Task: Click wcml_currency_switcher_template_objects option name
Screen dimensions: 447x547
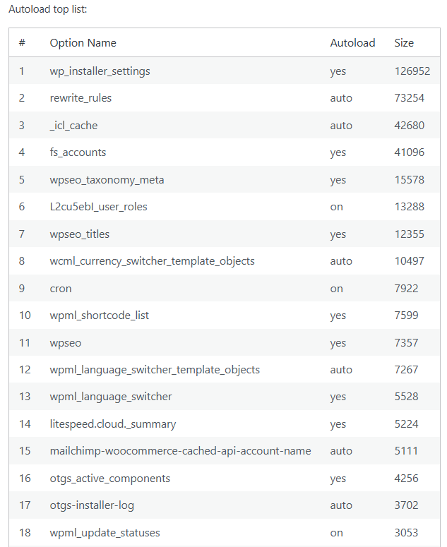Action: (152, 261)
